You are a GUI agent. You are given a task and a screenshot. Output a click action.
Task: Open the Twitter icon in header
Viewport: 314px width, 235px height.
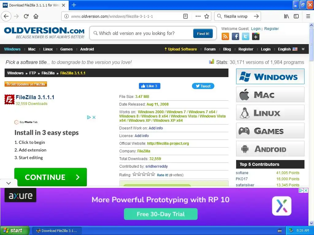click(x=246, y=36)
